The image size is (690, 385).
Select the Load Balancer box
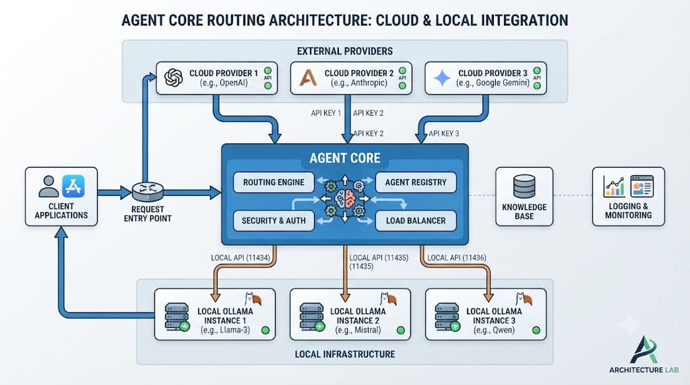pos(416,221)
